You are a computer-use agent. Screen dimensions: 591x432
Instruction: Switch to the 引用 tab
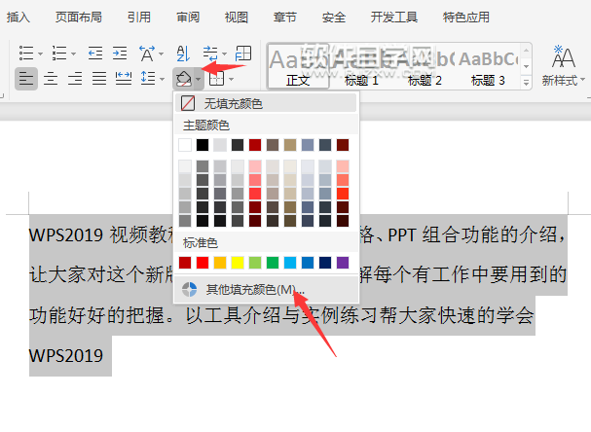pyautogui.click(x=139, y=18)
